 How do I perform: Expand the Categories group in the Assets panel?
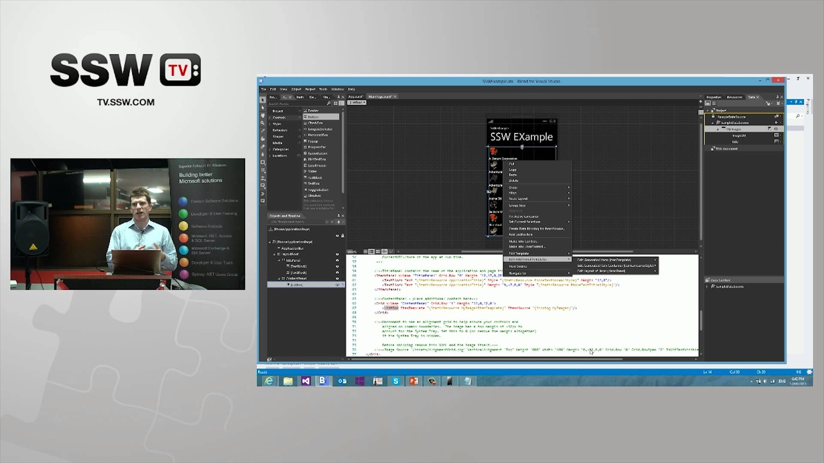click(270, 150)
